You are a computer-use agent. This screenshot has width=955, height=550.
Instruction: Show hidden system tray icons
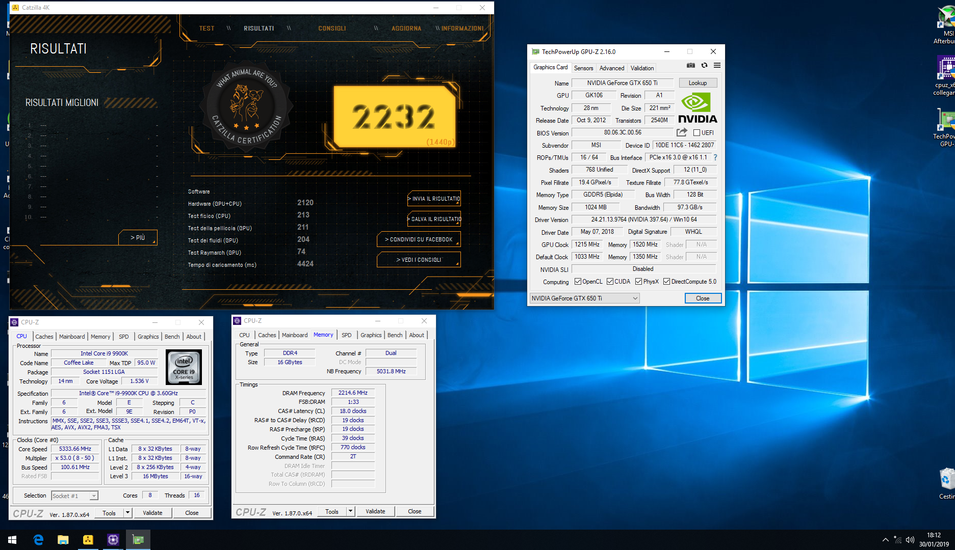coord(886,540)
